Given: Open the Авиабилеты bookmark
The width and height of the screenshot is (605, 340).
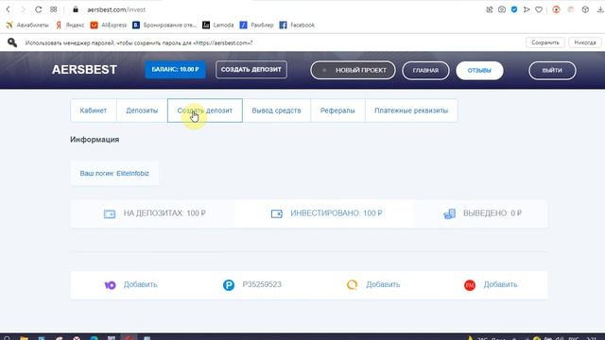Looking at the screenshot, I should click(27, 25).
